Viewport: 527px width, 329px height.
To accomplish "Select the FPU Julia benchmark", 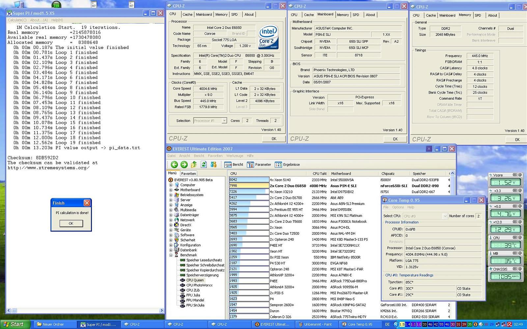I will point(193,295).
